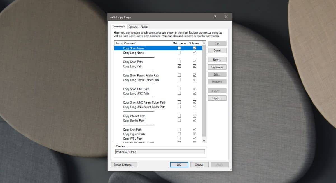Click the Command column header
Viewport: 336px width, 183px height.
click(147, 43)
